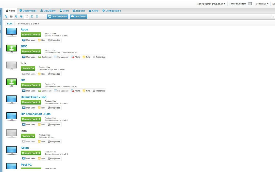Click the grey offline monitor icon for bofc
275x172 pixels.
click(x=11, y=66)
